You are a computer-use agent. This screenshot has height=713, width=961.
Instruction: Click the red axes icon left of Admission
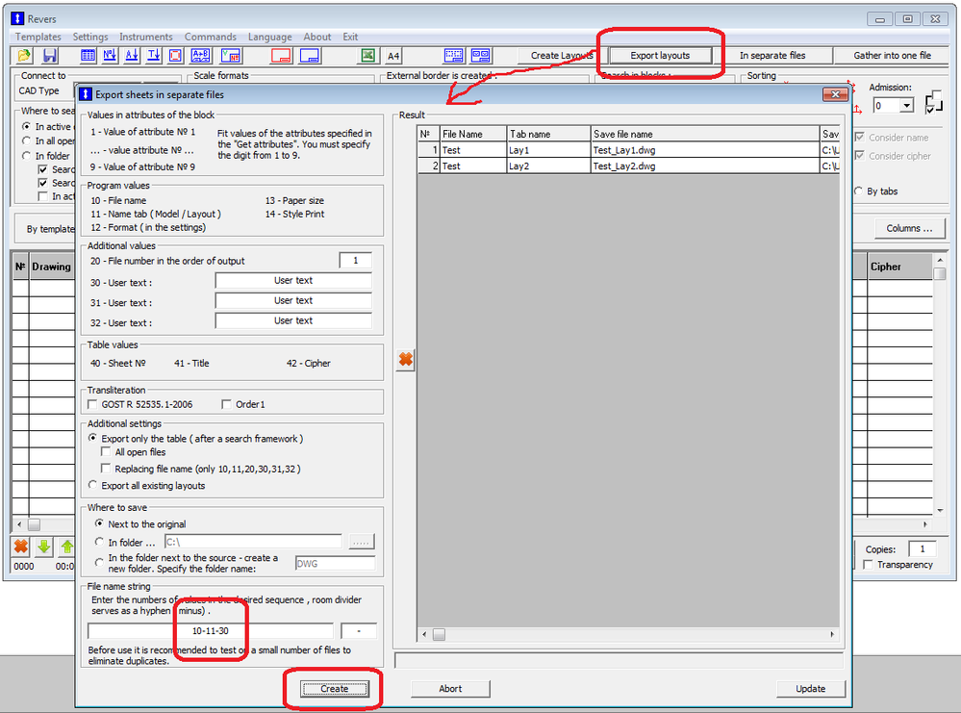(857, 109)
